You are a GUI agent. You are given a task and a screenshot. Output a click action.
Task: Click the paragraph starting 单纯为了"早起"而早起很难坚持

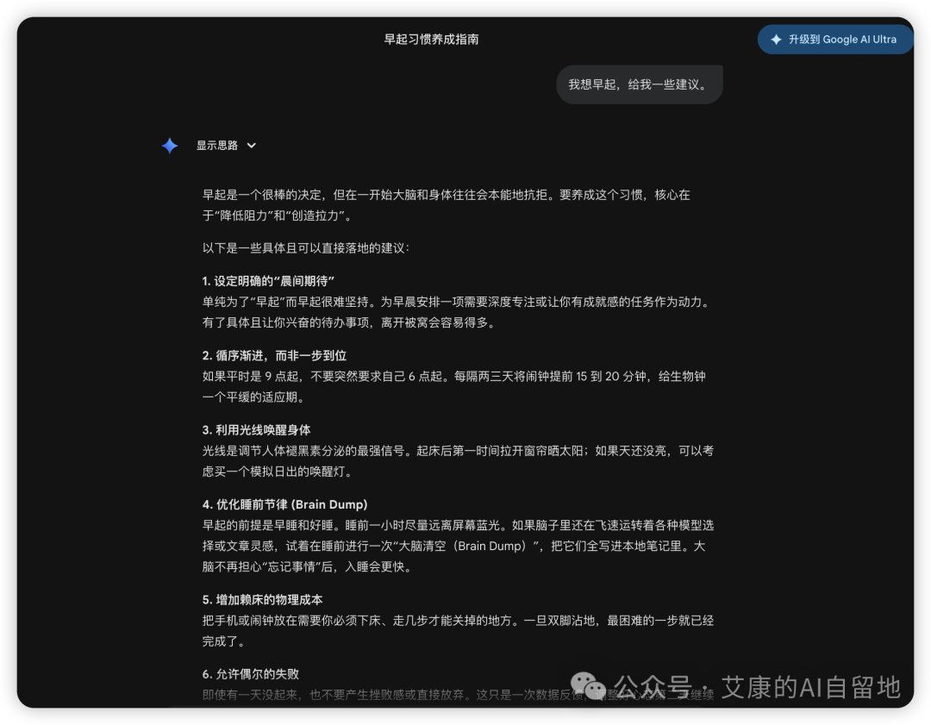pyautogui.click(x=457, y=312)
